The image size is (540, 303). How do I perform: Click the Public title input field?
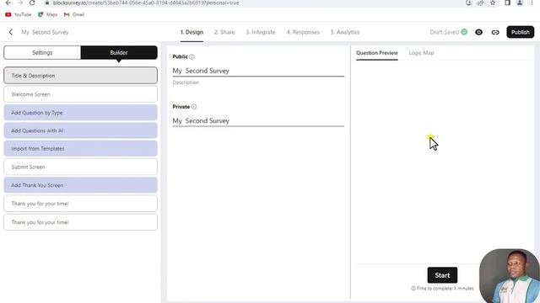click(x=258, y=71)
